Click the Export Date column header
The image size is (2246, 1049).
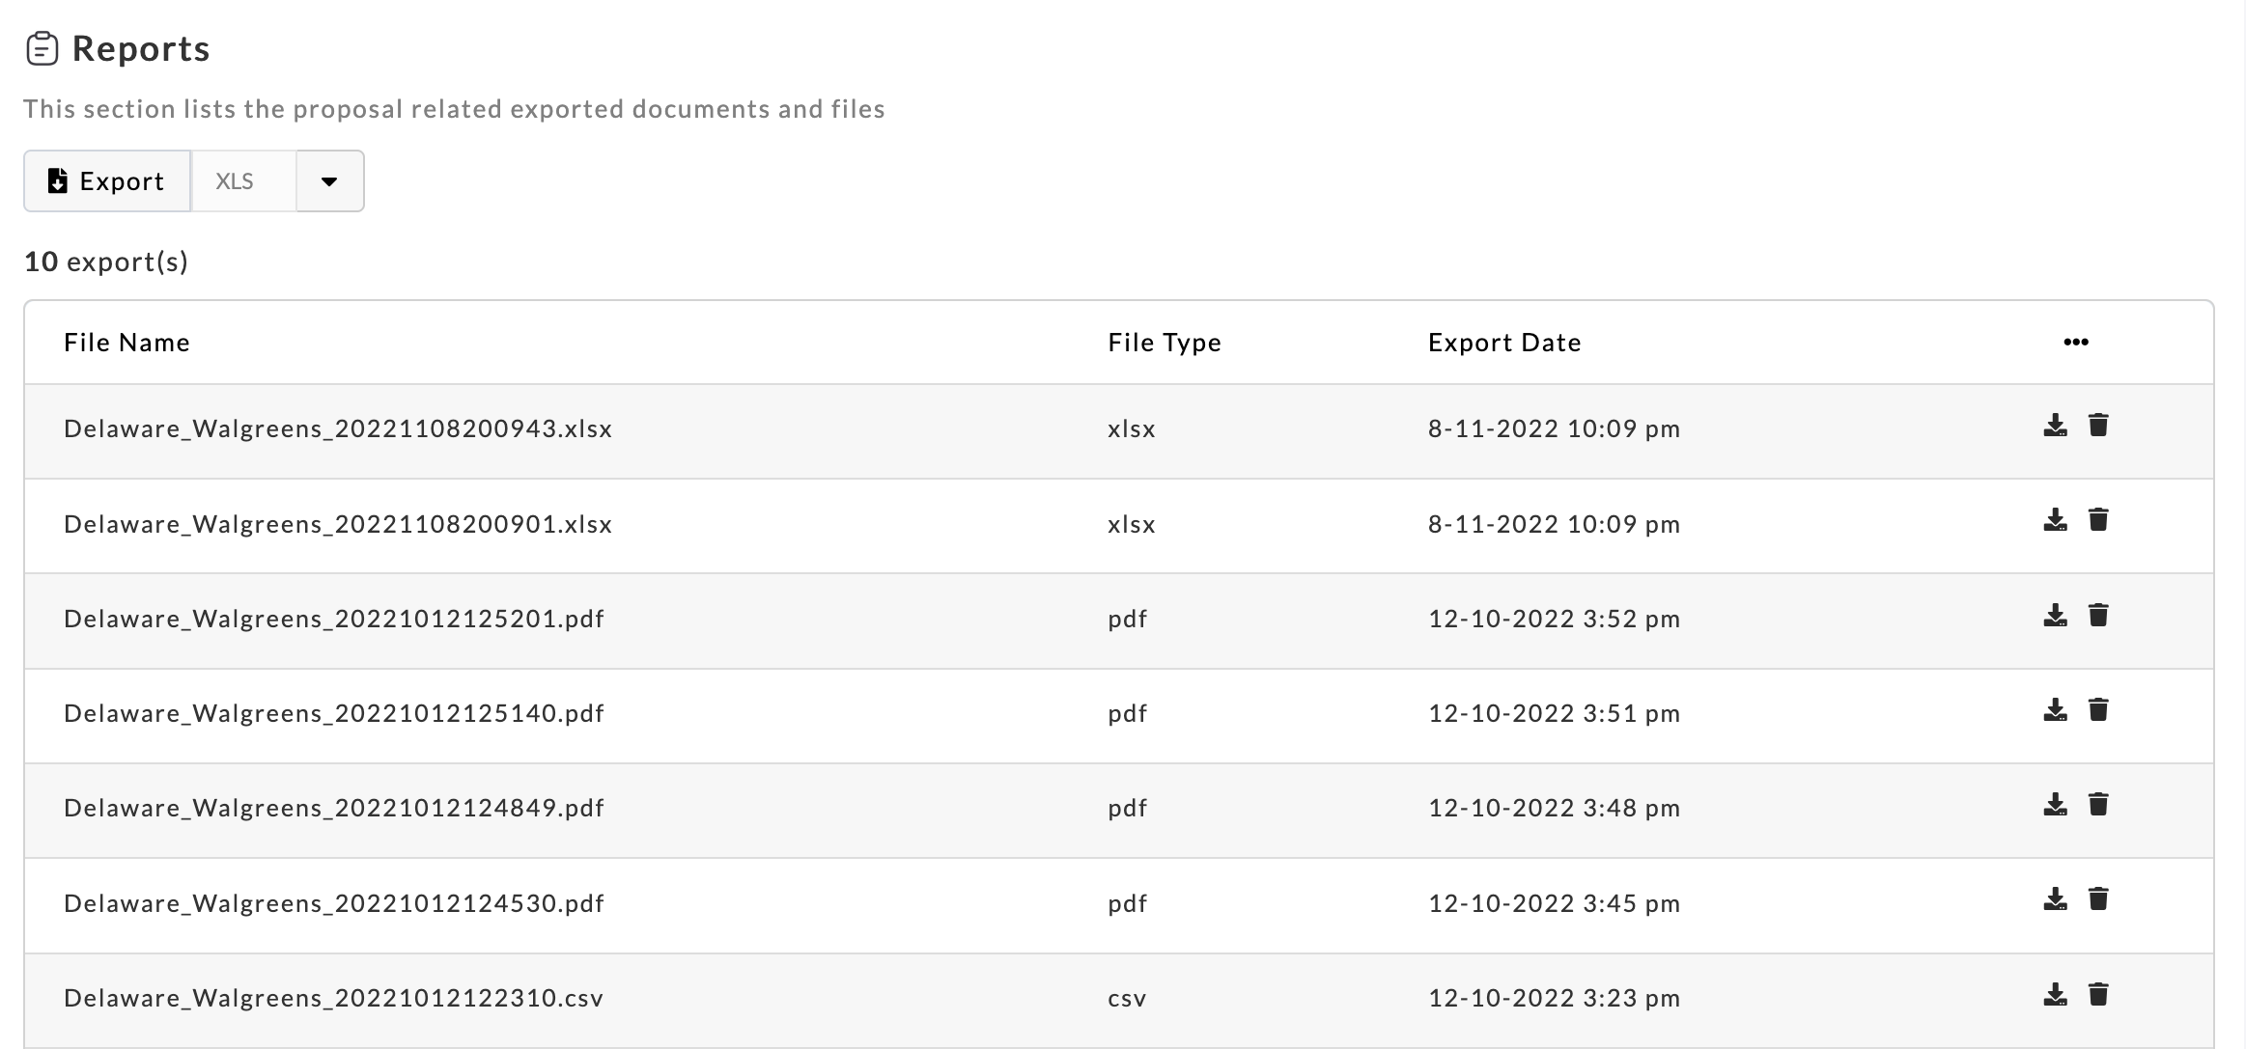1503,343
